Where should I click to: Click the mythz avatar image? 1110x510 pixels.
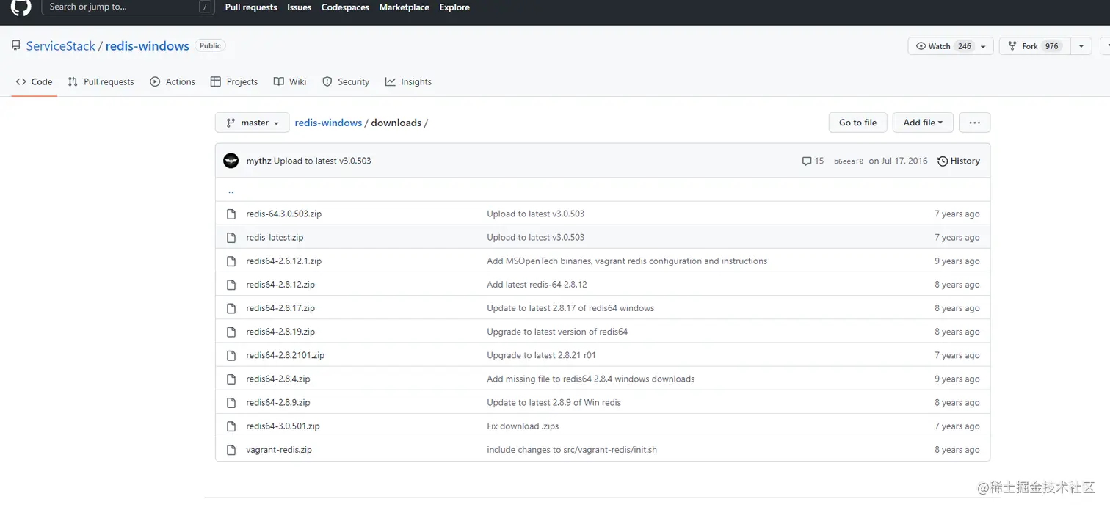(x=231, y=161)
